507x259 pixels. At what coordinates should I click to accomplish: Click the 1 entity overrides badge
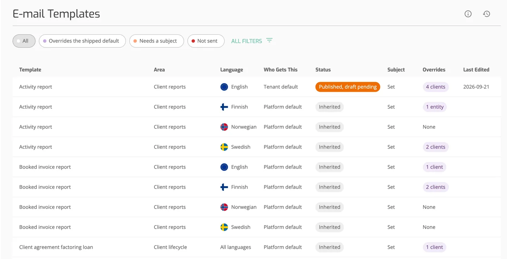tap(435, 107)
